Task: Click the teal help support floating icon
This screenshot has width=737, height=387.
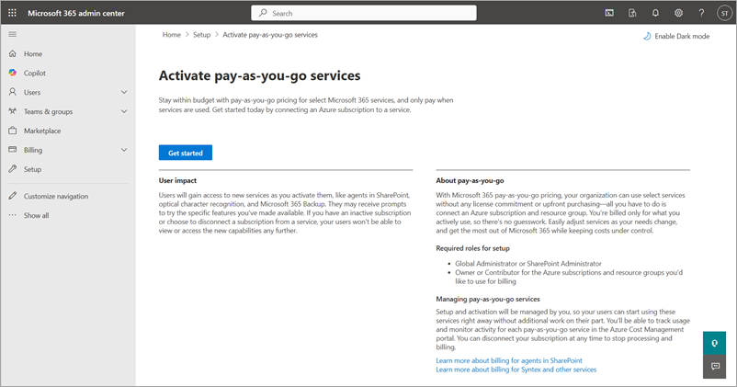Action: [714, 343]
